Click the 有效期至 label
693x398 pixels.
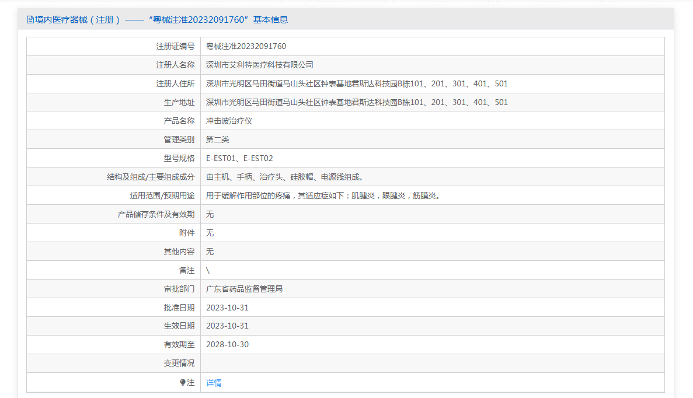[179, 344]
